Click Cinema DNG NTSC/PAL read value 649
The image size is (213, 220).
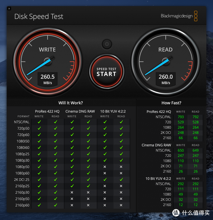coord(195,150)
